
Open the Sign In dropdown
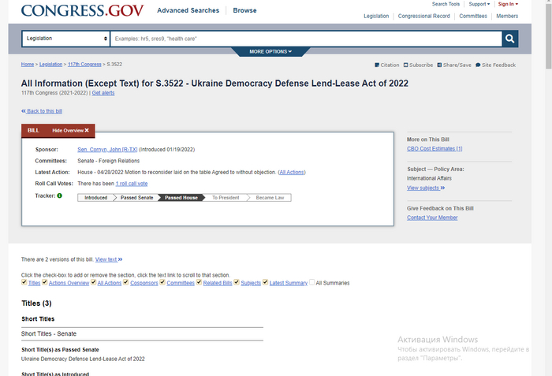click(508, 4)
